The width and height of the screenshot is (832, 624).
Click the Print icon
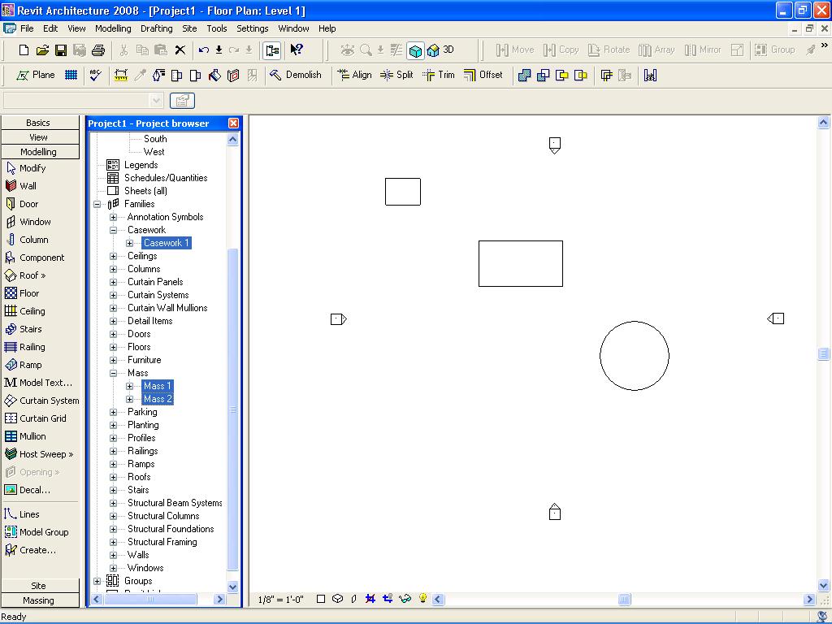point(98,50)
